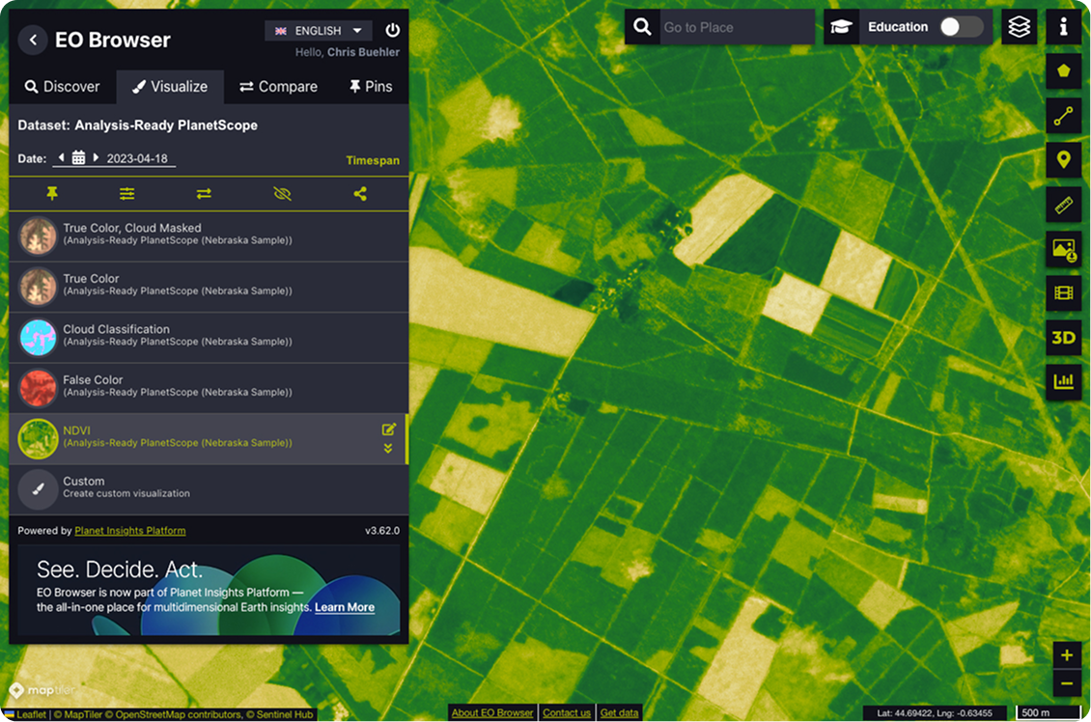The width and height of the screenshot is (1091, 722).
Task: Click the Cloud Classification thumbnail
Action: point(38,337)
